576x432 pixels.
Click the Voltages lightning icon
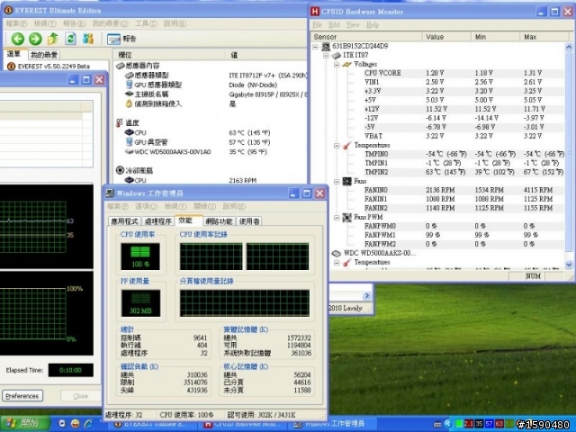[x=346, y=64]
